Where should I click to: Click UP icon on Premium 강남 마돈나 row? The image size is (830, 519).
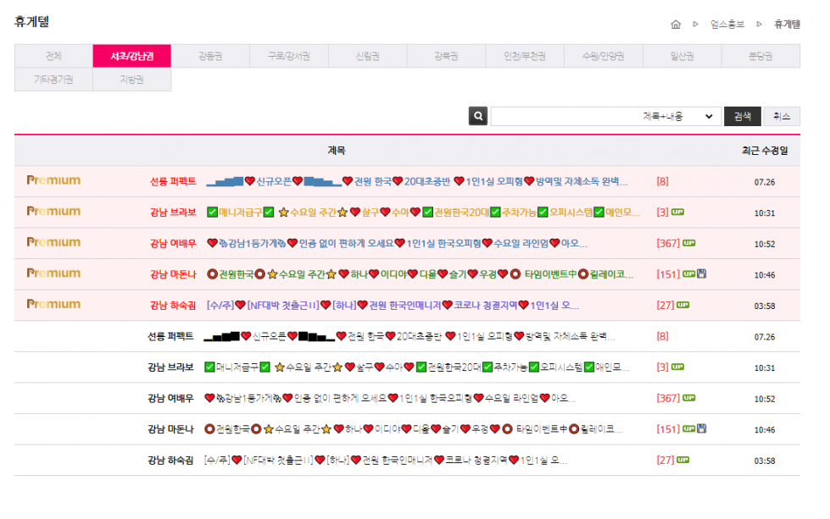click(x=688, y=273)
